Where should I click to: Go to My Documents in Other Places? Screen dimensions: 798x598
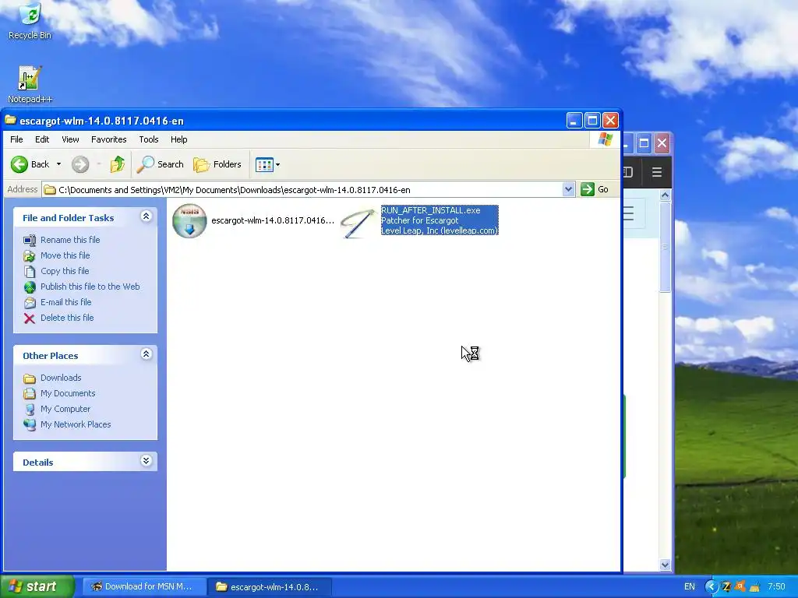click(69, 393)
